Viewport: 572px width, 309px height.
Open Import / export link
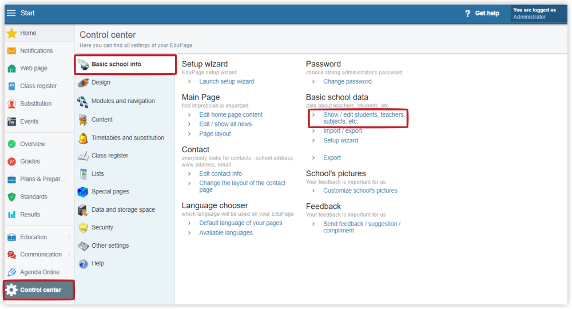(343, 131)
